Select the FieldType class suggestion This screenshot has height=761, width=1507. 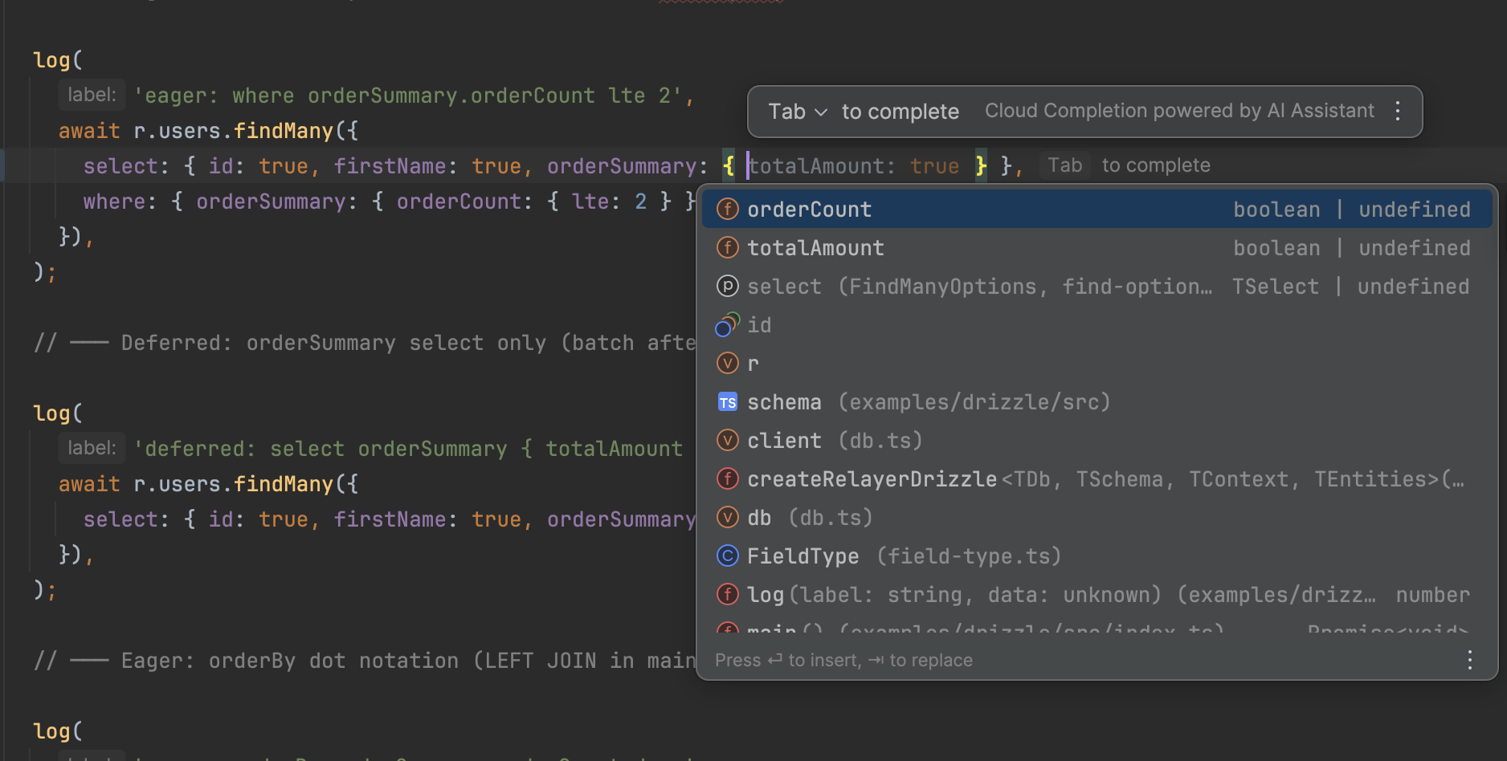(x=803, y=555)
